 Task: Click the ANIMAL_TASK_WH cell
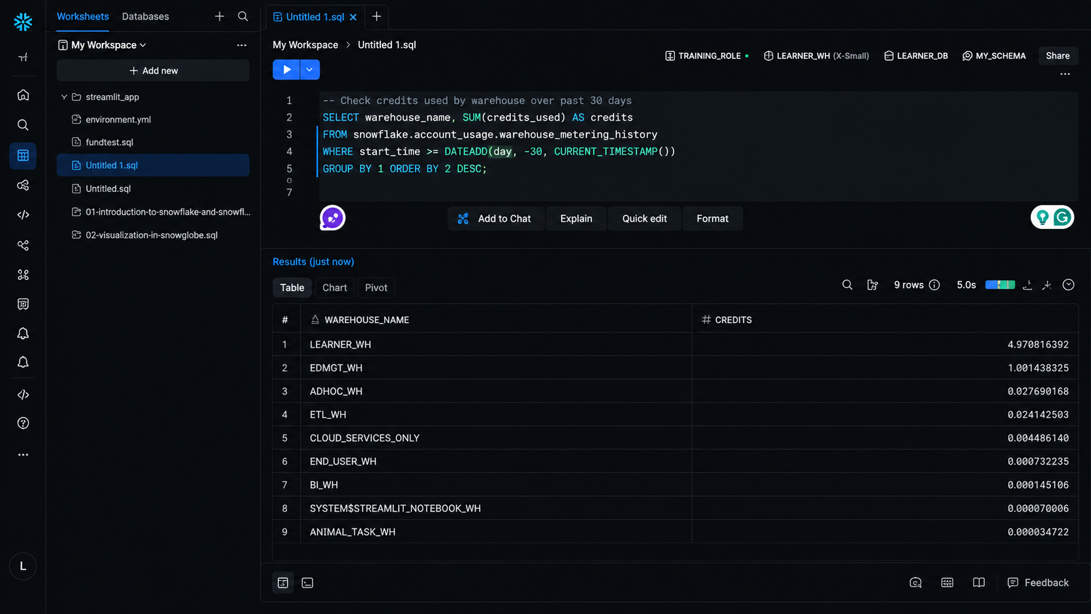click(496, 532)
